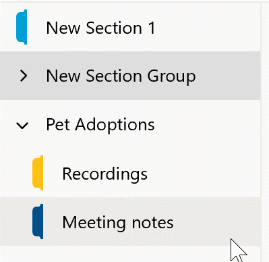Click blank space right of Meeting notes text
The height and width of the screenshot is (262, 269).
216,222
